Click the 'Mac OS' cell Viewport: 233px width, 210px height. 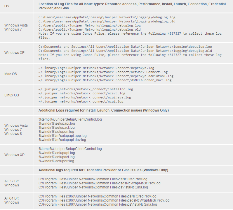(x=17, y=74)
